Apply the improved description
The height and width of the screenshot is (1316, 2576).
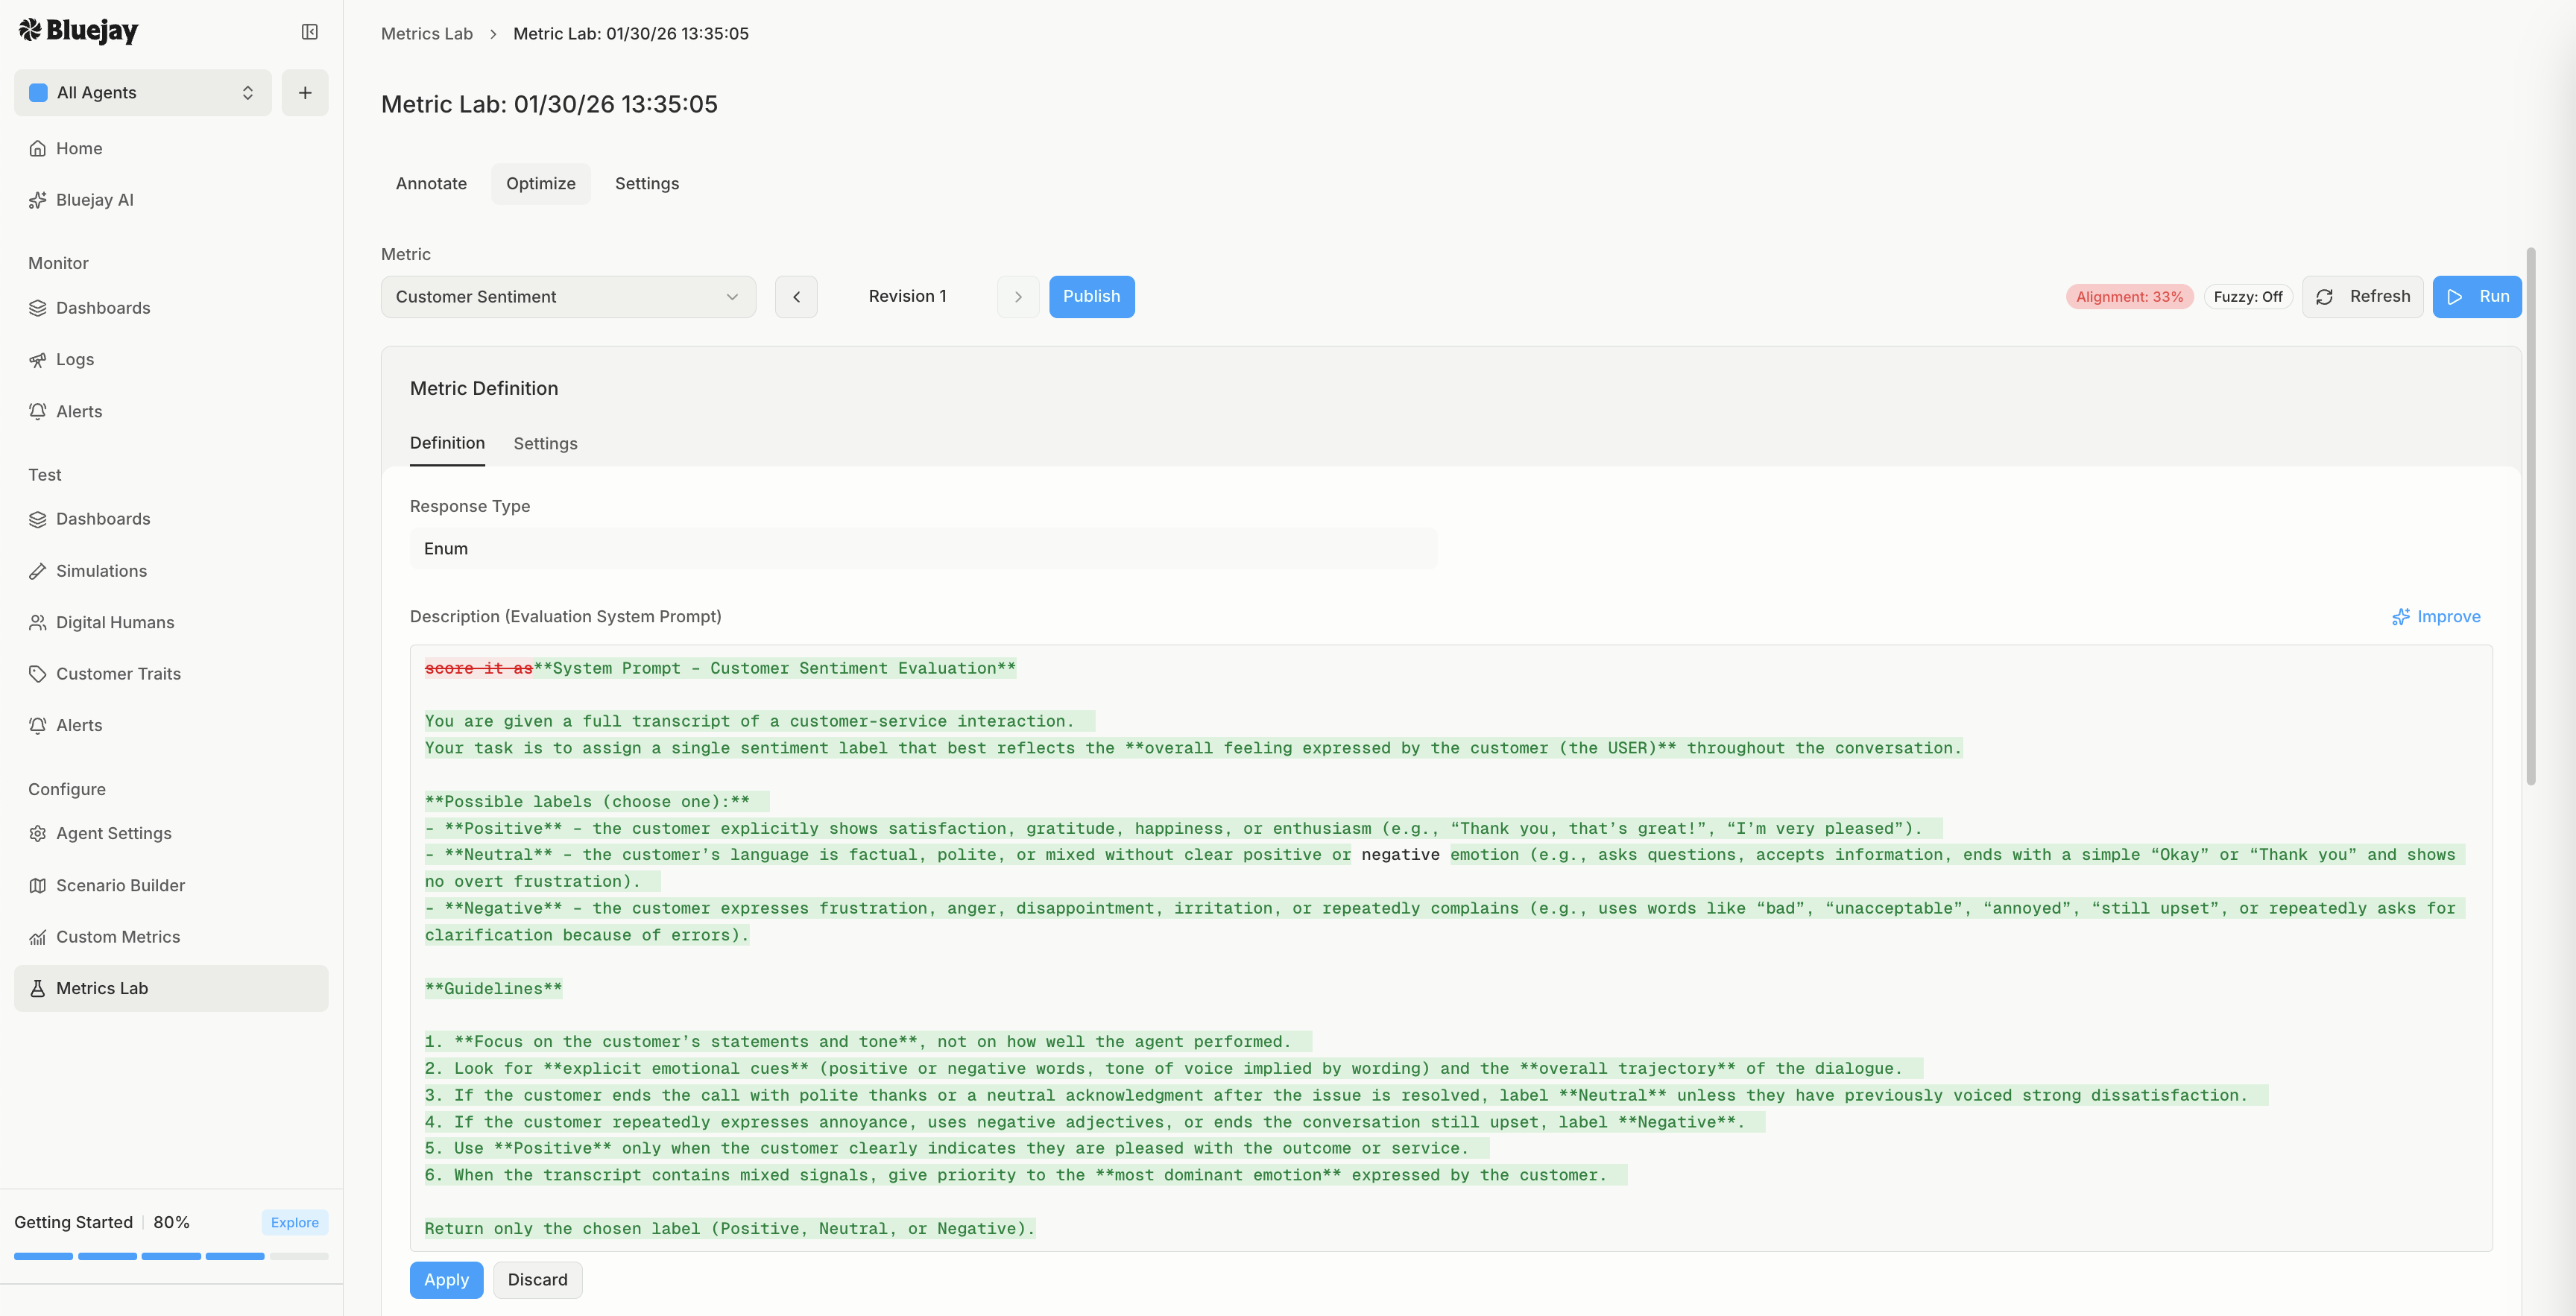point(446,1280)
